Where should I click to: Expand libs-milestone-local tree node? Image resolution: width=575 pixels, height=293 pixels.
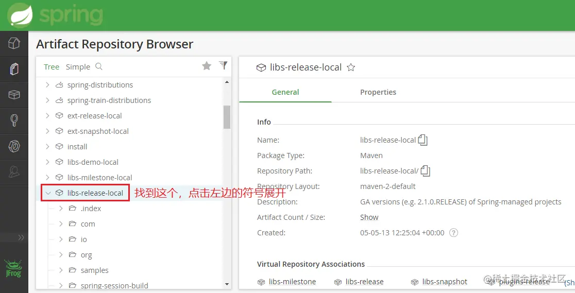point(47,177)
